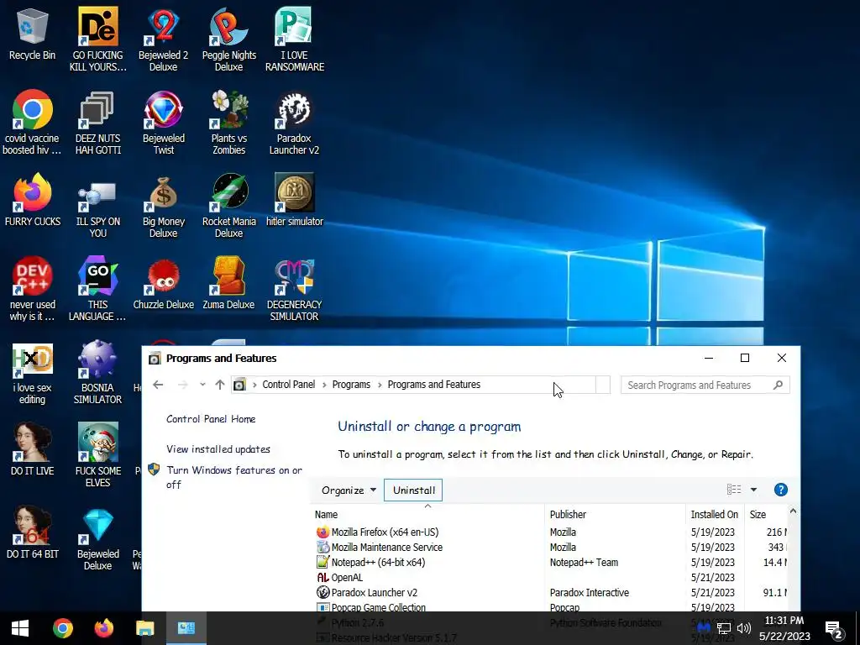Screen dimensions: 860x645
Task: Open BOSNIA SIMULATOR minesweeper shortcut
Action: tap(97, 373)
